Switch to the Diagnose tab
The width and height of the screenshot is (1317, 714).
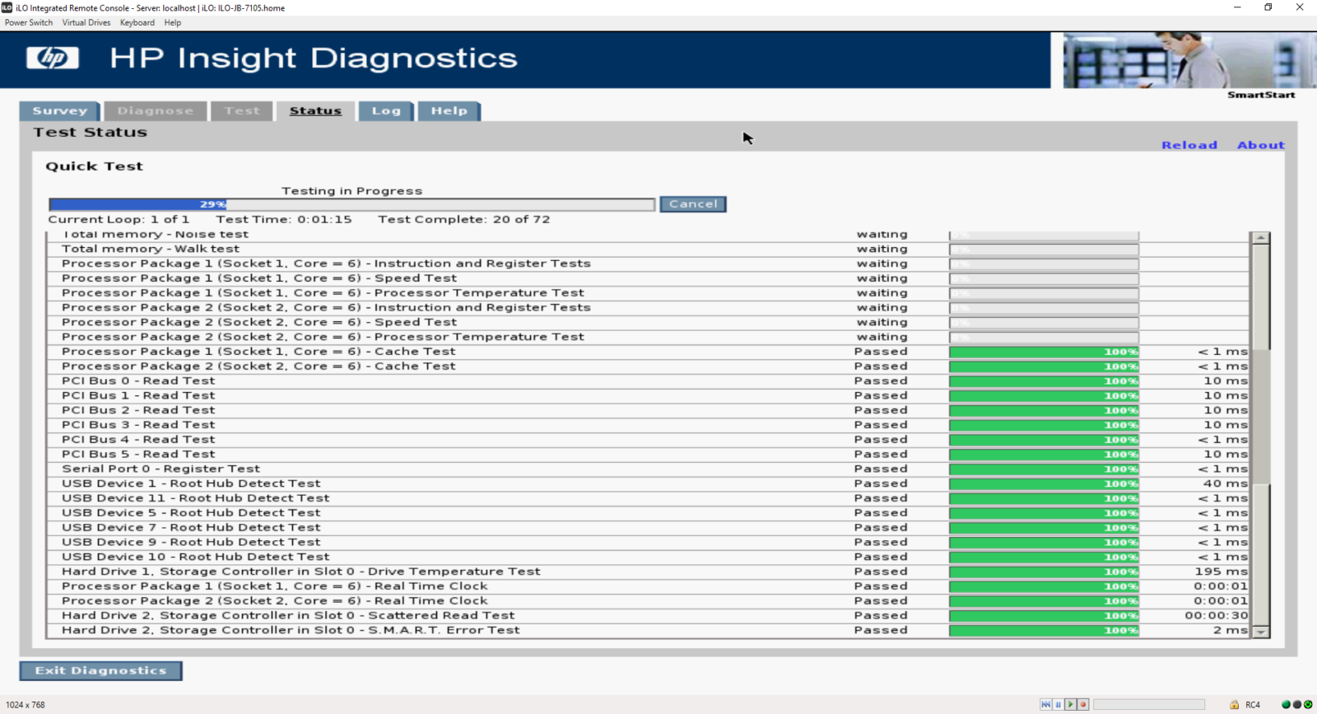point(155,111)
